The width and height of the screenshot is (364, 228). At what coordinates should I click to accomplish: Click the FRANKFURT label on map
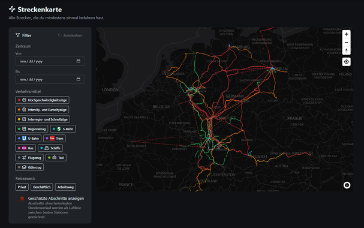point(225,118)
